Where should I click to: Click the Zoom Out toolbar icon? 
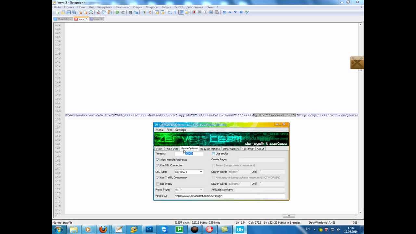click(149, 12)
